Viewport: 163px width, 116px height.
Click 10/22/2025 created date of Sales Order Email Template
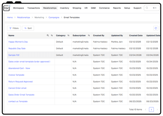pyautogui.click(x=135, y=95)
